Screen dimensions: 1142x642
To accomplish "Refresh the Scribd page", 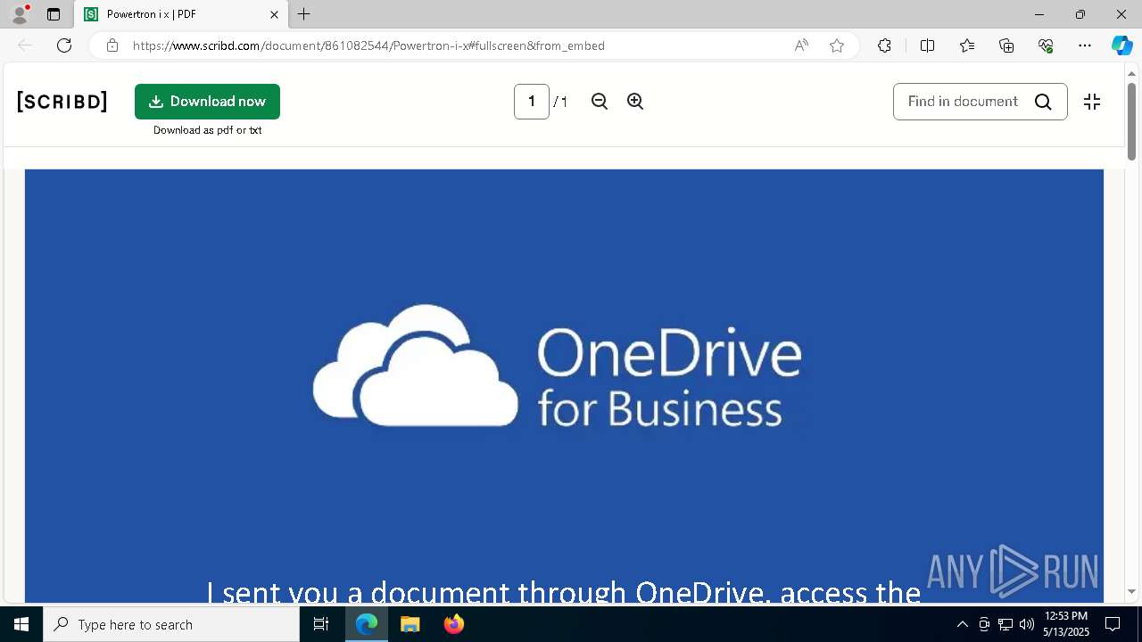I will (x=64, y=45).
